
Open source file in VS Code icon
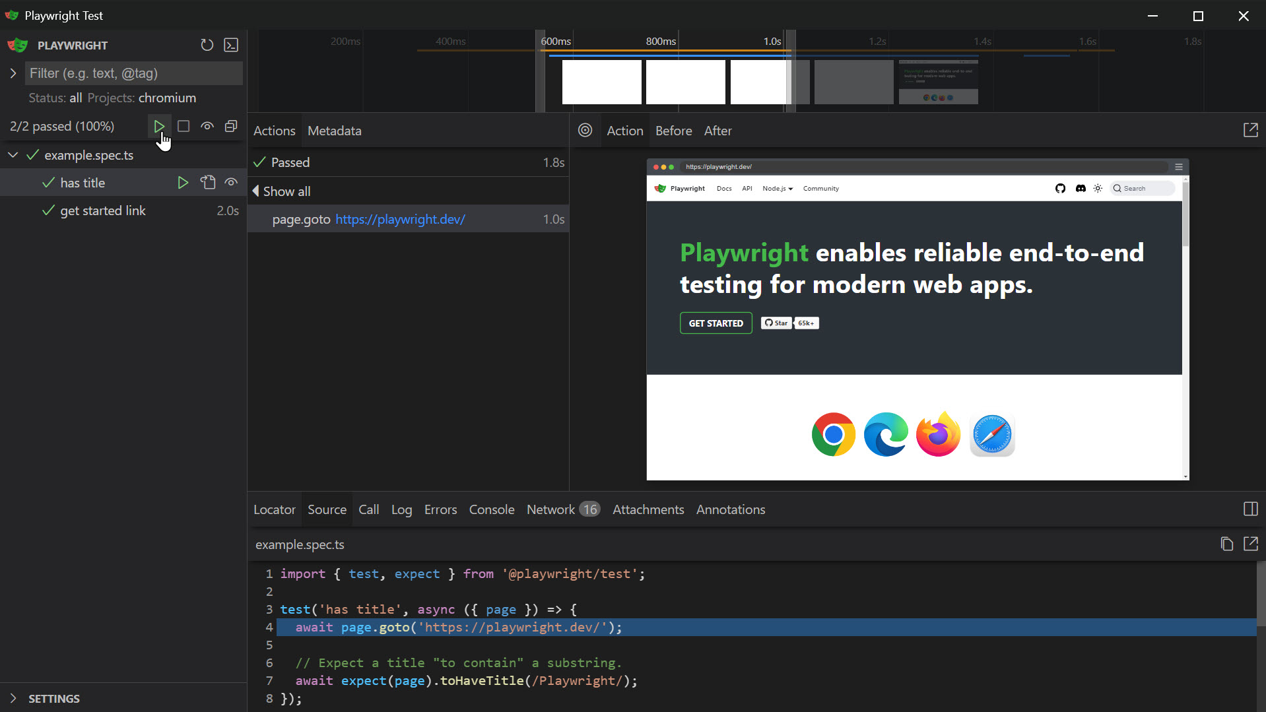coord(1250,544)
